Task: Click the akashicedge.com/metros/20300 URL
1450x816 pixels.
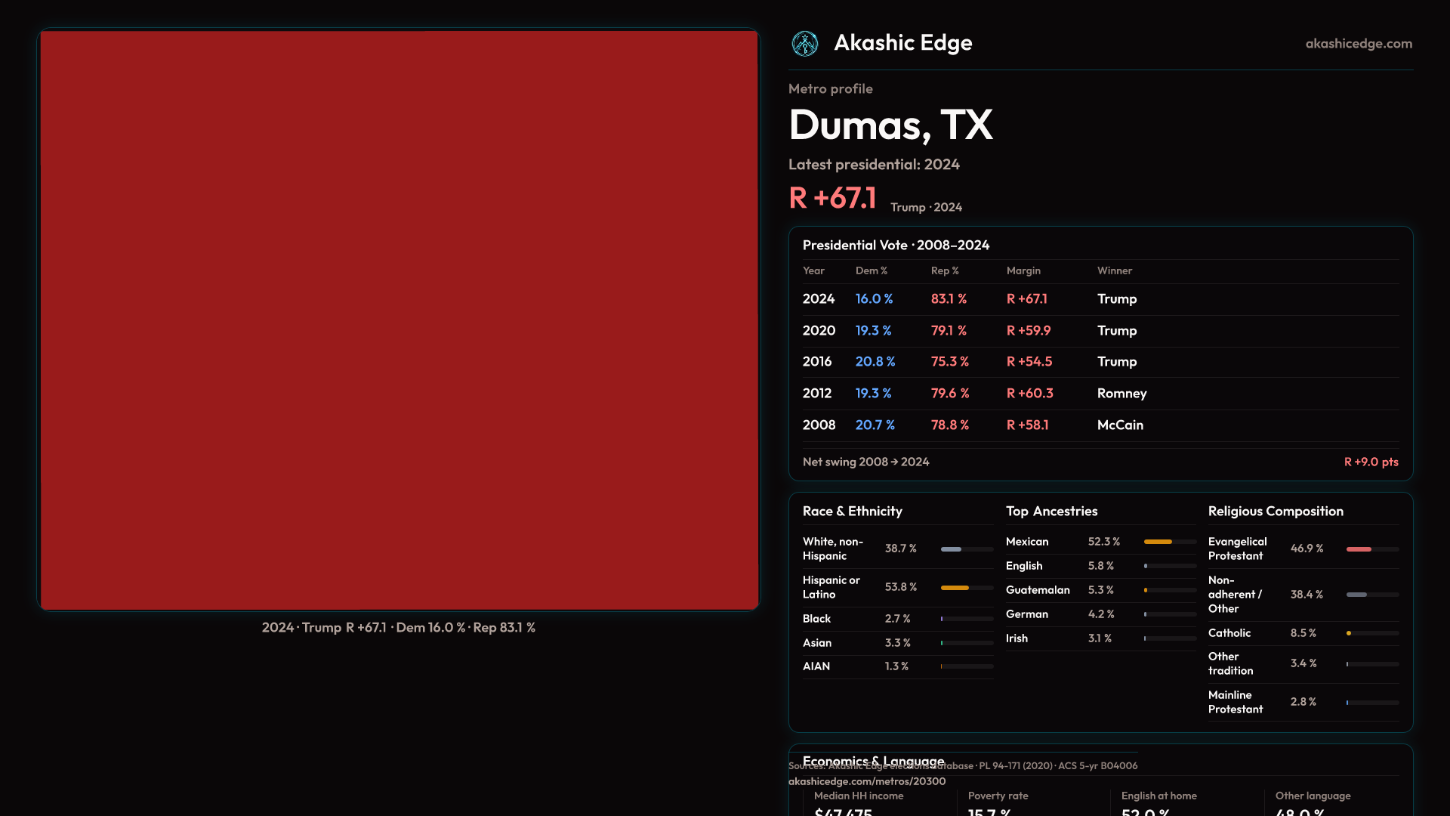Action: tap(866, 781)
